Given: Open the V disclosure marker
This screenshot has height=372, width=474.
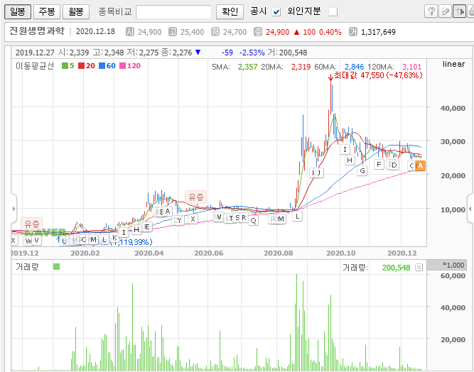Looking at the screenshot, I should pyautogui.click(x=36, y=241).
